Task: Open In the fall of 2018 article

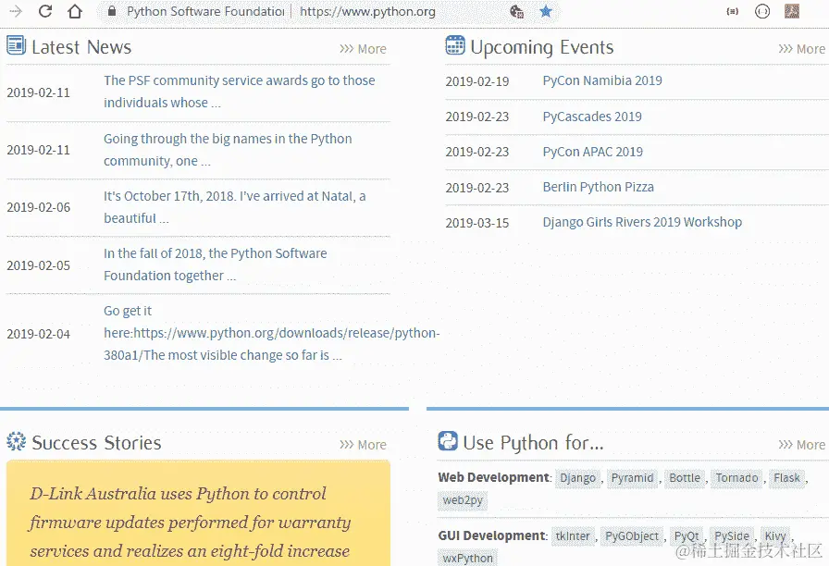Action: [x=216, y=265]
